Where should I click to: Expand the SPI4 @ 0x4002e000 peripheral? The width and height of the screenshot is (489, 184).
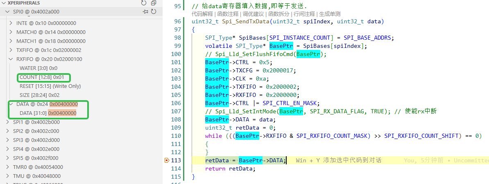click(x=8, y=149)
